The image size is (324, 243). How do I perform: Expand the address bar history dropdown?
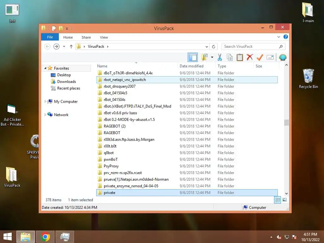[x=206, y=47]
